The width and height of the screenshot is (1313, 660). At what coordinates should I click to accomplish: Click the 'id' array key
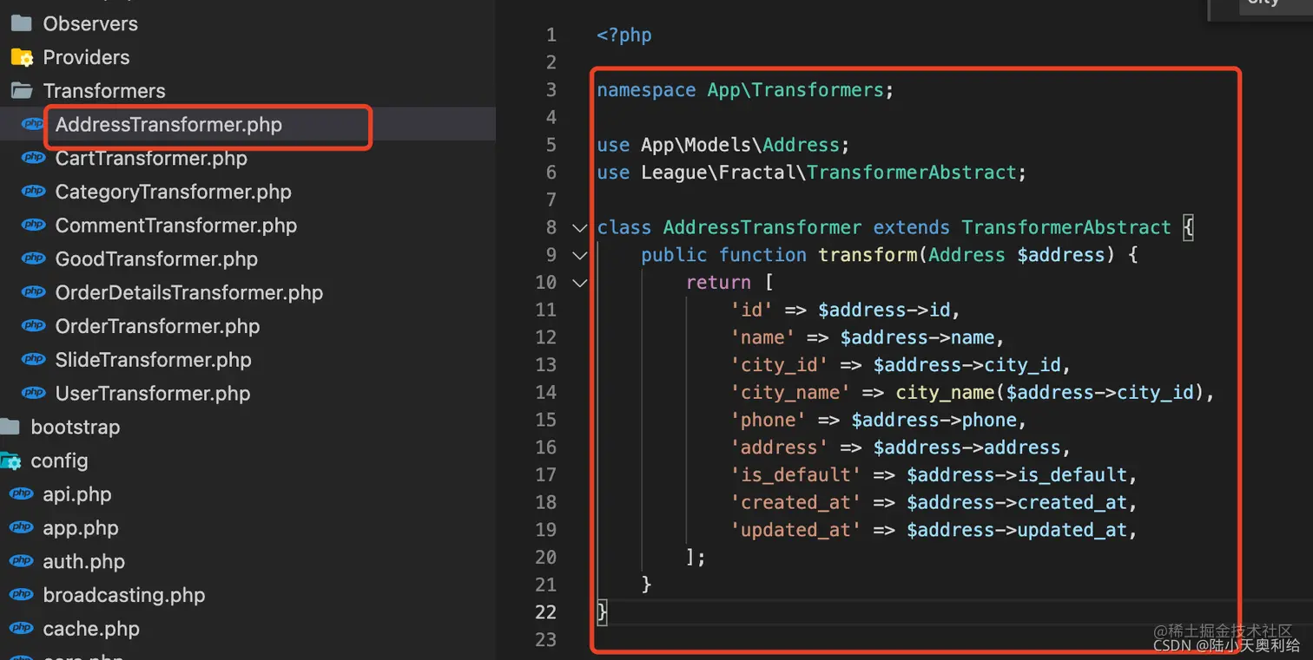click(751, 310)
